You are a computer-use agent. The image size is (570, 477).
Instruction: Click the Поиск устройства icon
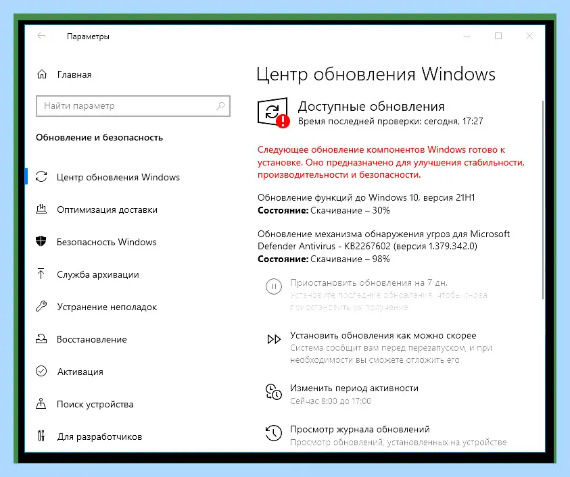(41, 403)
